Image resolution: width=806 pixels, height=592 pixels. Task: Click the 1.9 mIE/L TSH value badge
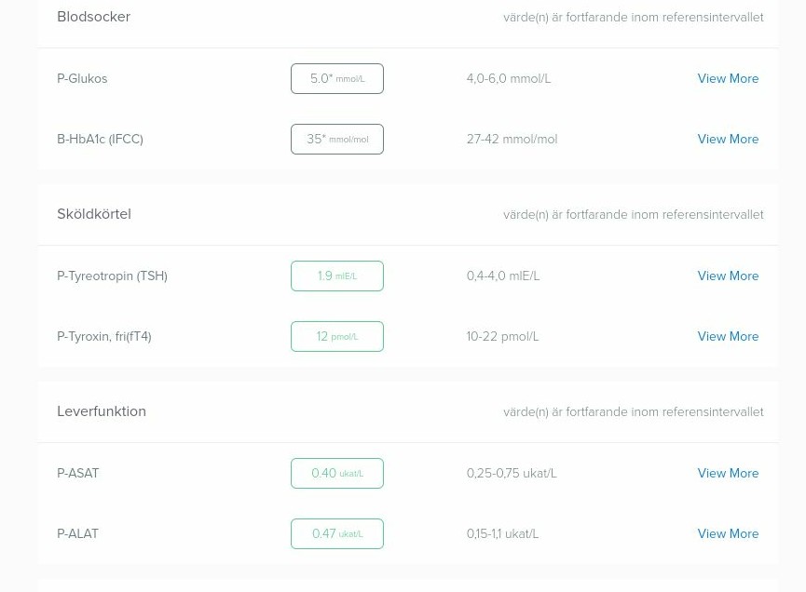(x=336, y=276)
